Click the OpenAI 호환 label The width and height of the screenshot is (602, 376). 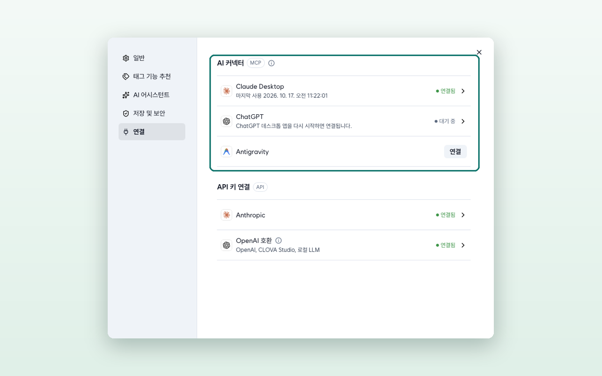coord(254,241)
